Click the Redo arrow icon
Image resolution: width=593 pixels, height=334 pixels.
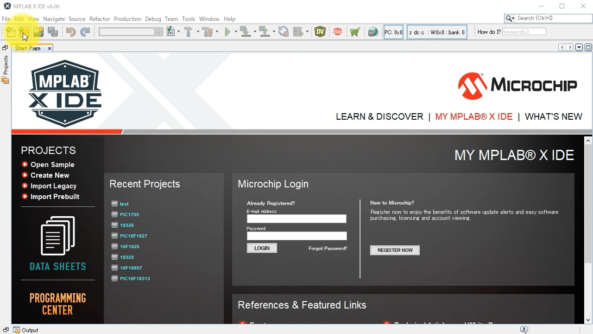click(85, 32)
